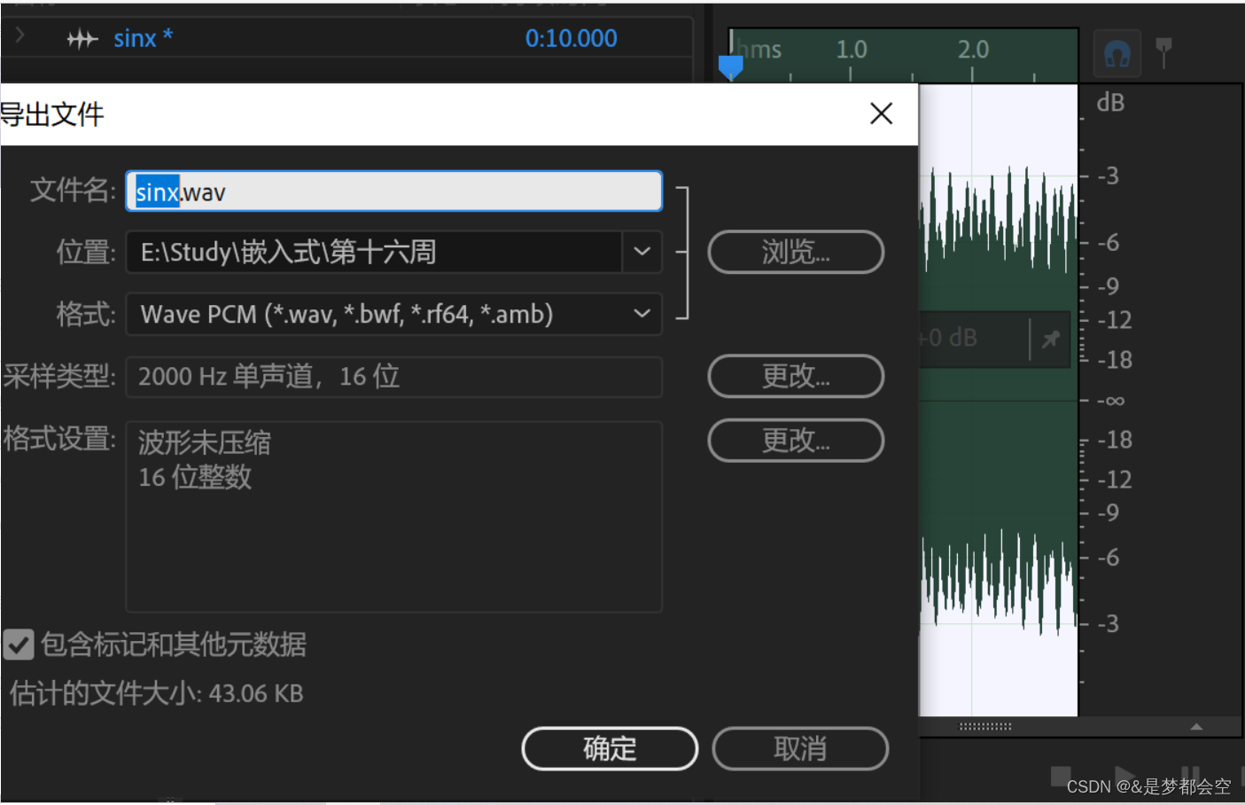Click the location path E:\Study field

(x=374, y=252)
